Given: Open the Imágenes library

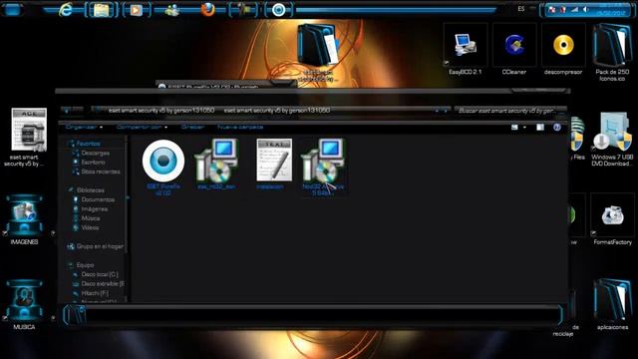Looking at the screenshot, I should (x=94, y=208).
